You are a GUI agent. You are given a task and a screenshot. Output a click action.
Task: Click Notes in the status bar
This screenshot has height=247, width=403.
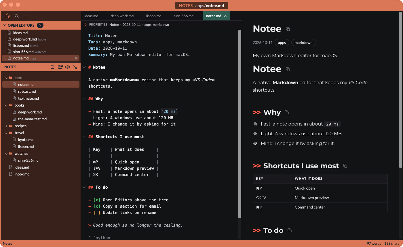[x=7, y=244]
